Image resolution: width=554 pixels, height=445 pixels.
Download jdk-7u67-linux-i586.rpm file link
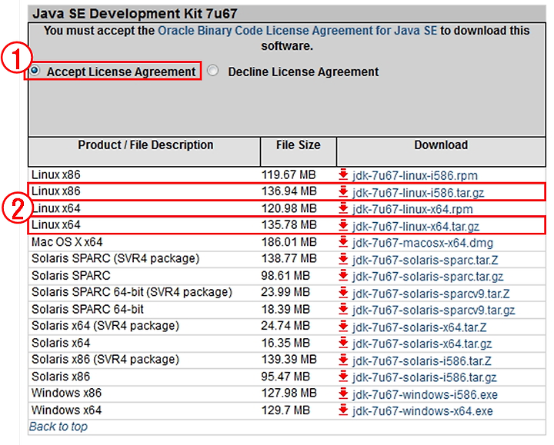coord(415,175)
